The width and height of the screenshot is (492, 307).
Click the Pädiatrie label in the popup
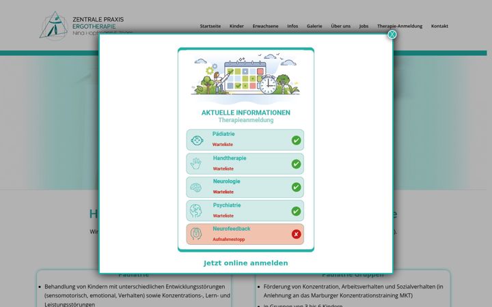click(223, 134)
